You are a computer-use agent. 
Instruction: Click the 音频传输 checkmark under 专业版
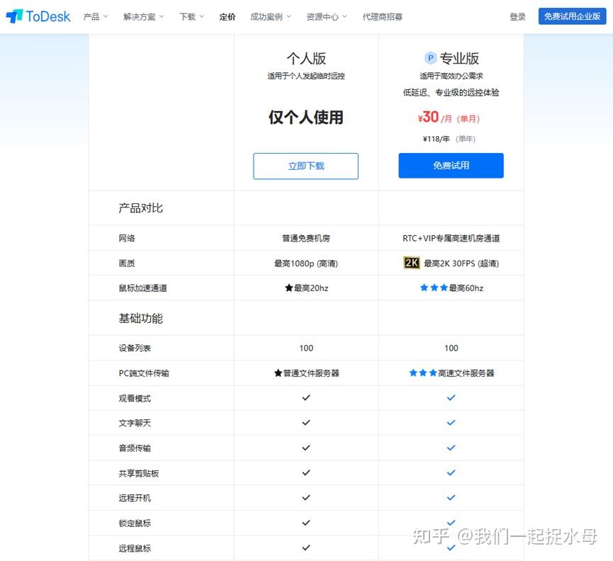451,448
